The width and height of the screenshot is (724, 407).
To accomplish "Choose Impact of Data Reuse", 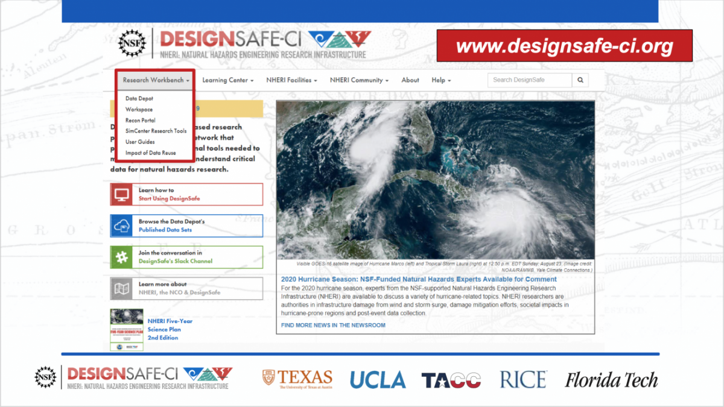I will point(151,153).
